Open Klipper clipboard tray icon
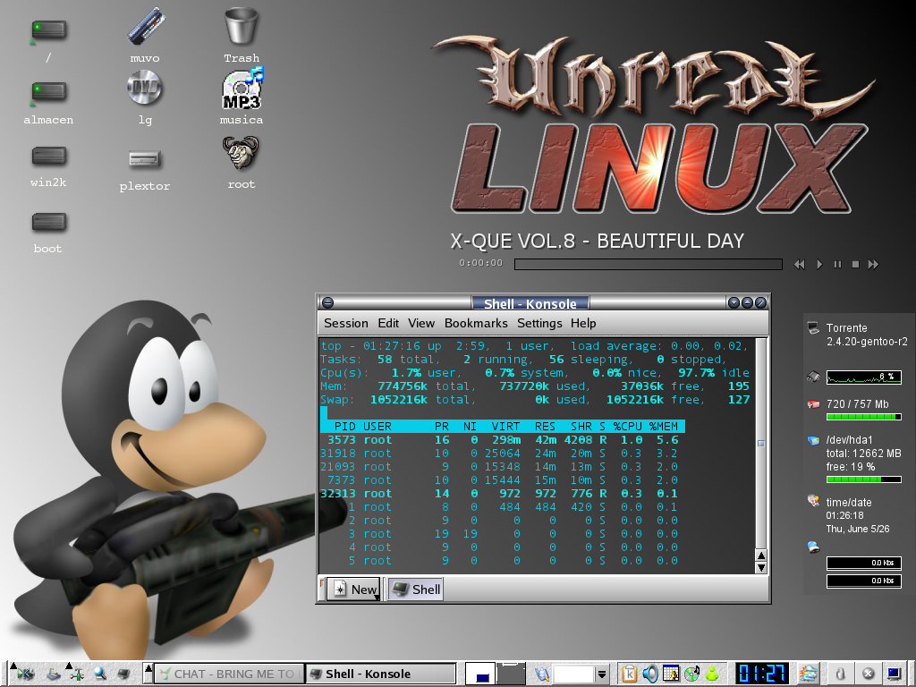This screenshot has height=687, width=916. 629,674
